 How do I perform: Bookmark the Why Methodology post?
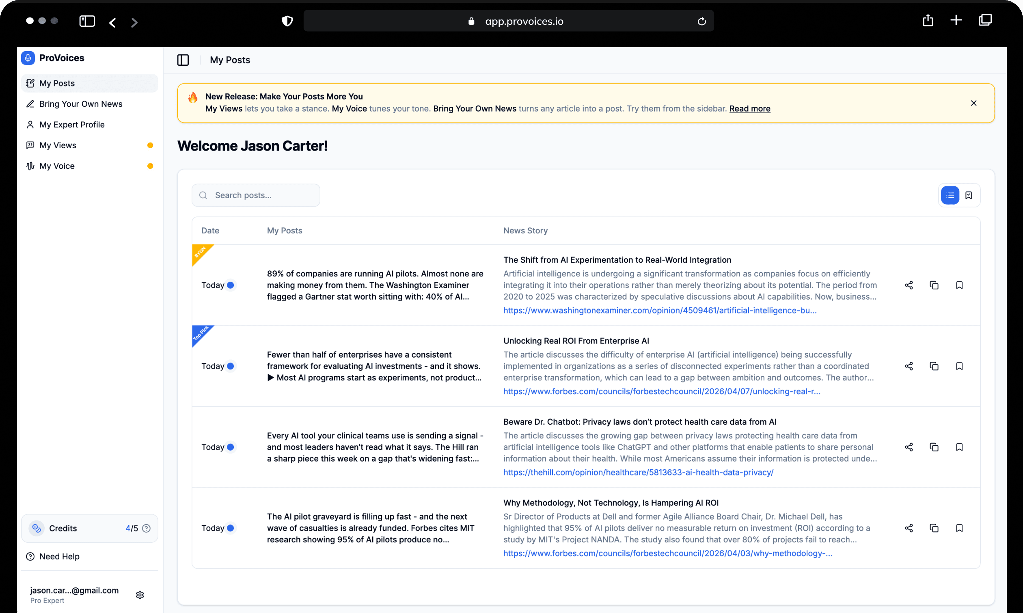(959, 528)
